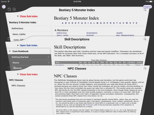Select NPC Classes bold sidebar heading

click(16, 80)
